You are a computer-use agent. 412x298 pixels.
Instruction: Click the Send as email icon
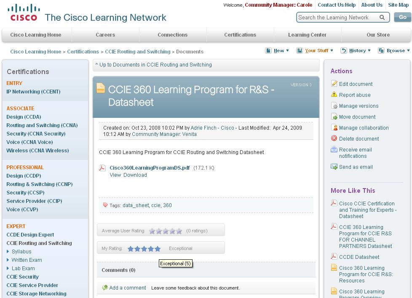tap(334, 166)
